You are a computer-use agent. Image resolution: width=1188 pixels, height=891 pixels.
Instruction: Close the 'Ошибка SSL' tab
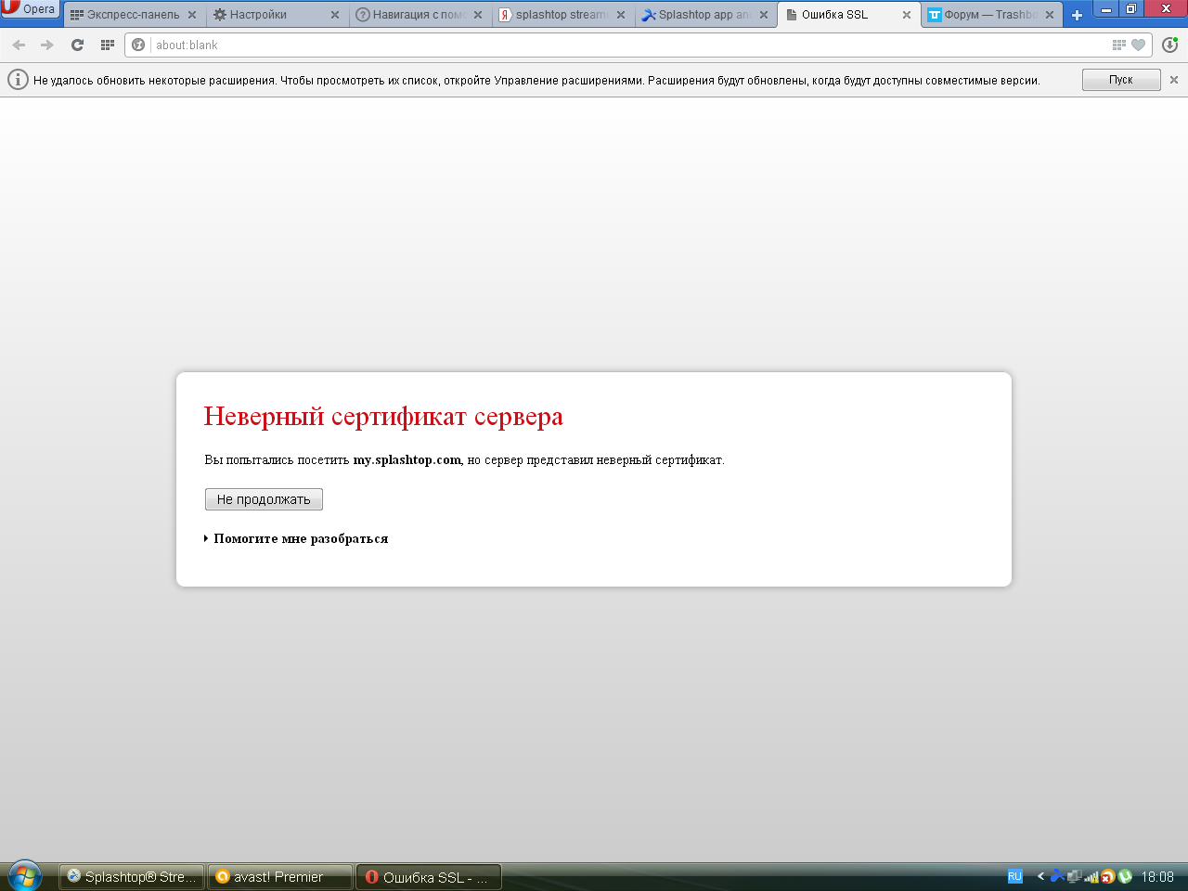point(907,15)
